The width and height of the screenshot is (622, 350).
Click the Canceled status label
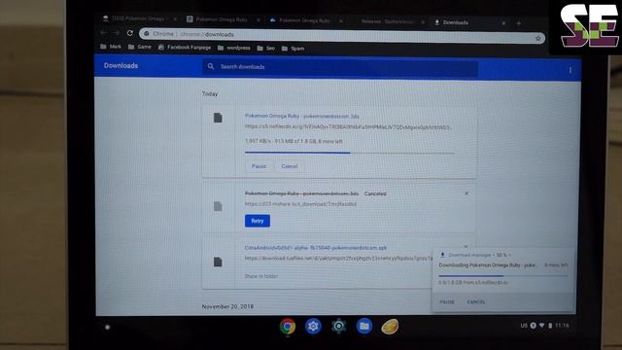click(x=375, y=193)
